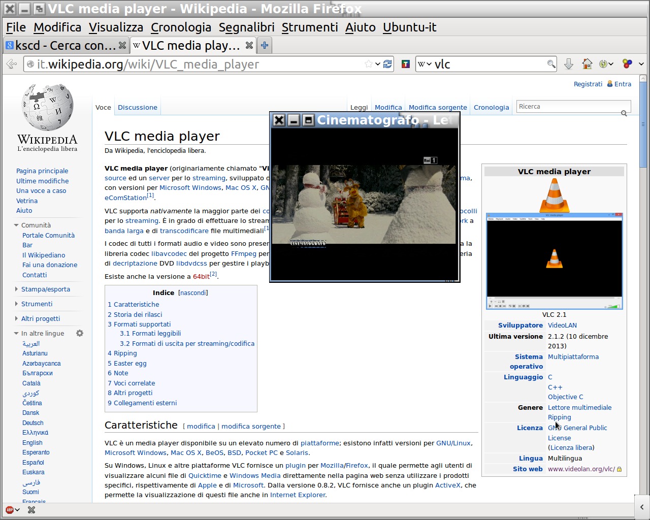Image resolution: width=650 pixels, height=520 pixels.
Task: Open the Ubuntu-it menu
Action: tap(409, 27)
